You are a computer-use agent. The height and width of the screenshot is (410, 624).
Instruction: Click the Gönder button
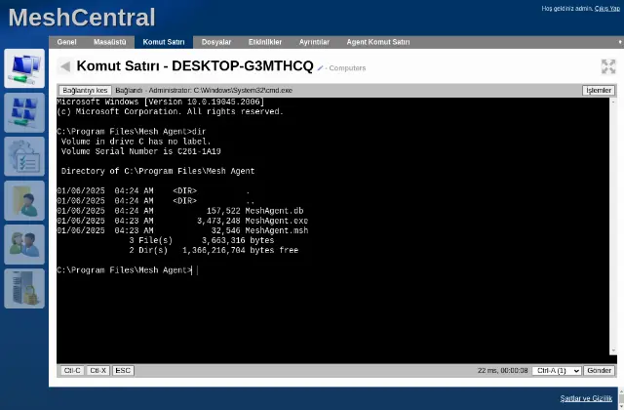click(599, 371)
